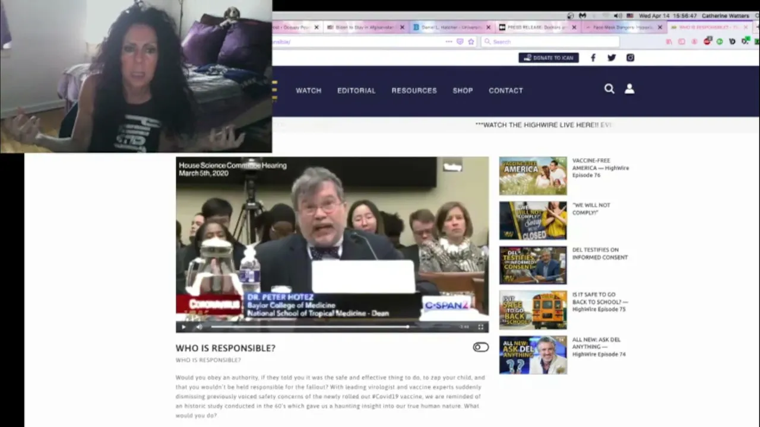Open the site search magnifier icon
This screenshot has height=427, width=760.
click(x=609, y=89)
